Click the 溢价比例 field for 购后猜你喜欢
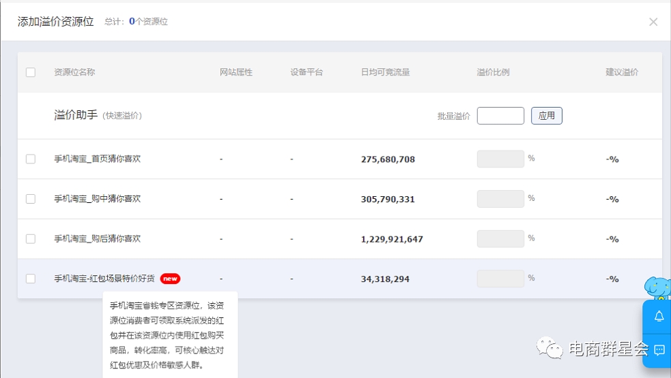Viewport: 671px width, 378px height. 500,239
